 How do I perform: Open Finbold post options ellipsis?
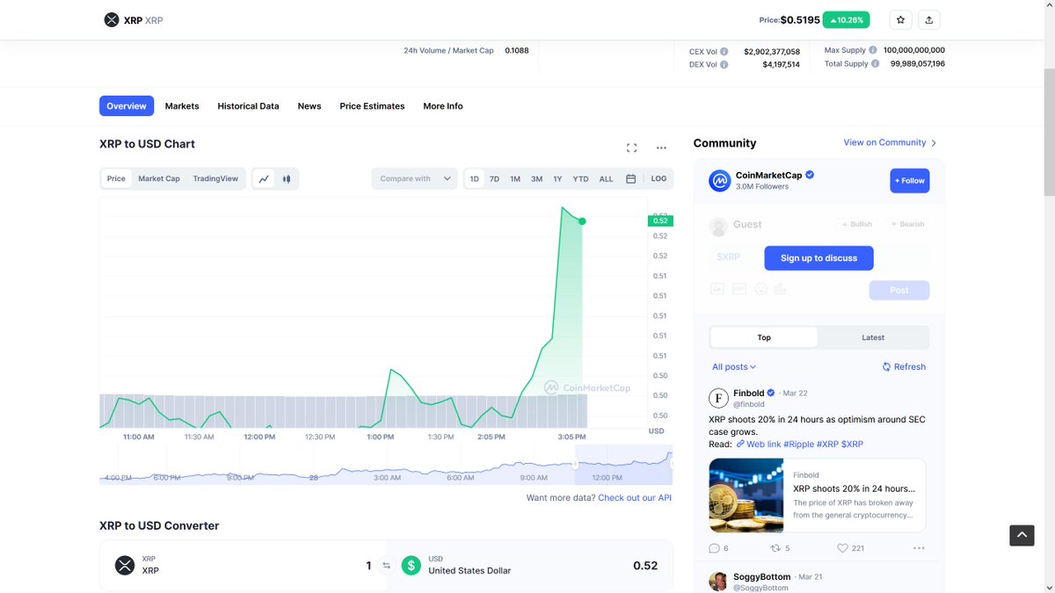pos(919,548)
